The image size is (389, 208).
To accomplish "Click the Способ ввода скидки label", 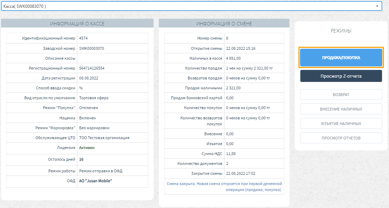I will click(x=55, y=88).
